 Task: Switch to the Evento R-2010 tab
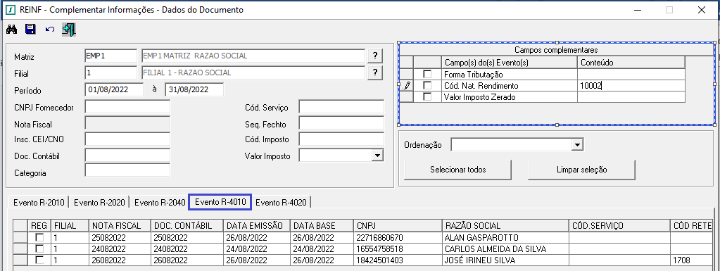(x=39, y=202)
